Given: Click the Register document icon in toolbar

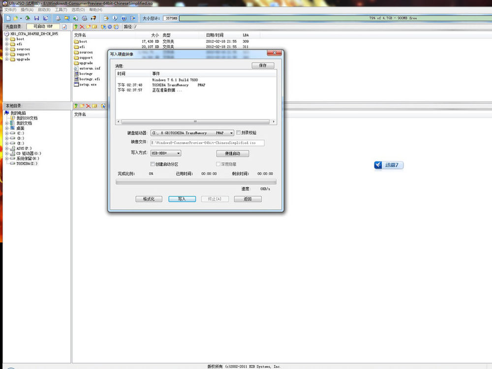Looking at the screenshot, I should point(106,18).
